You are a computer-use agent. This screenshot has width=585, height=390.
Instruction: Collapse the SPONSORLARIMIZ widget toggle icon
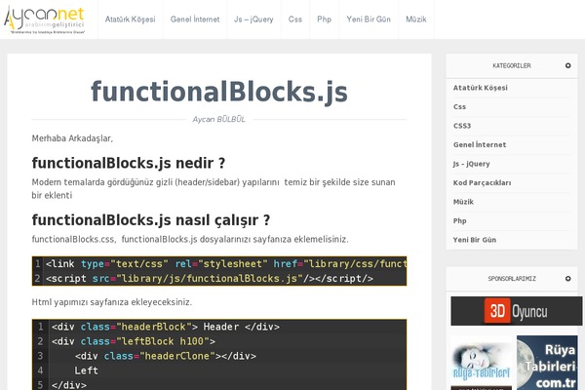[567, 279]
